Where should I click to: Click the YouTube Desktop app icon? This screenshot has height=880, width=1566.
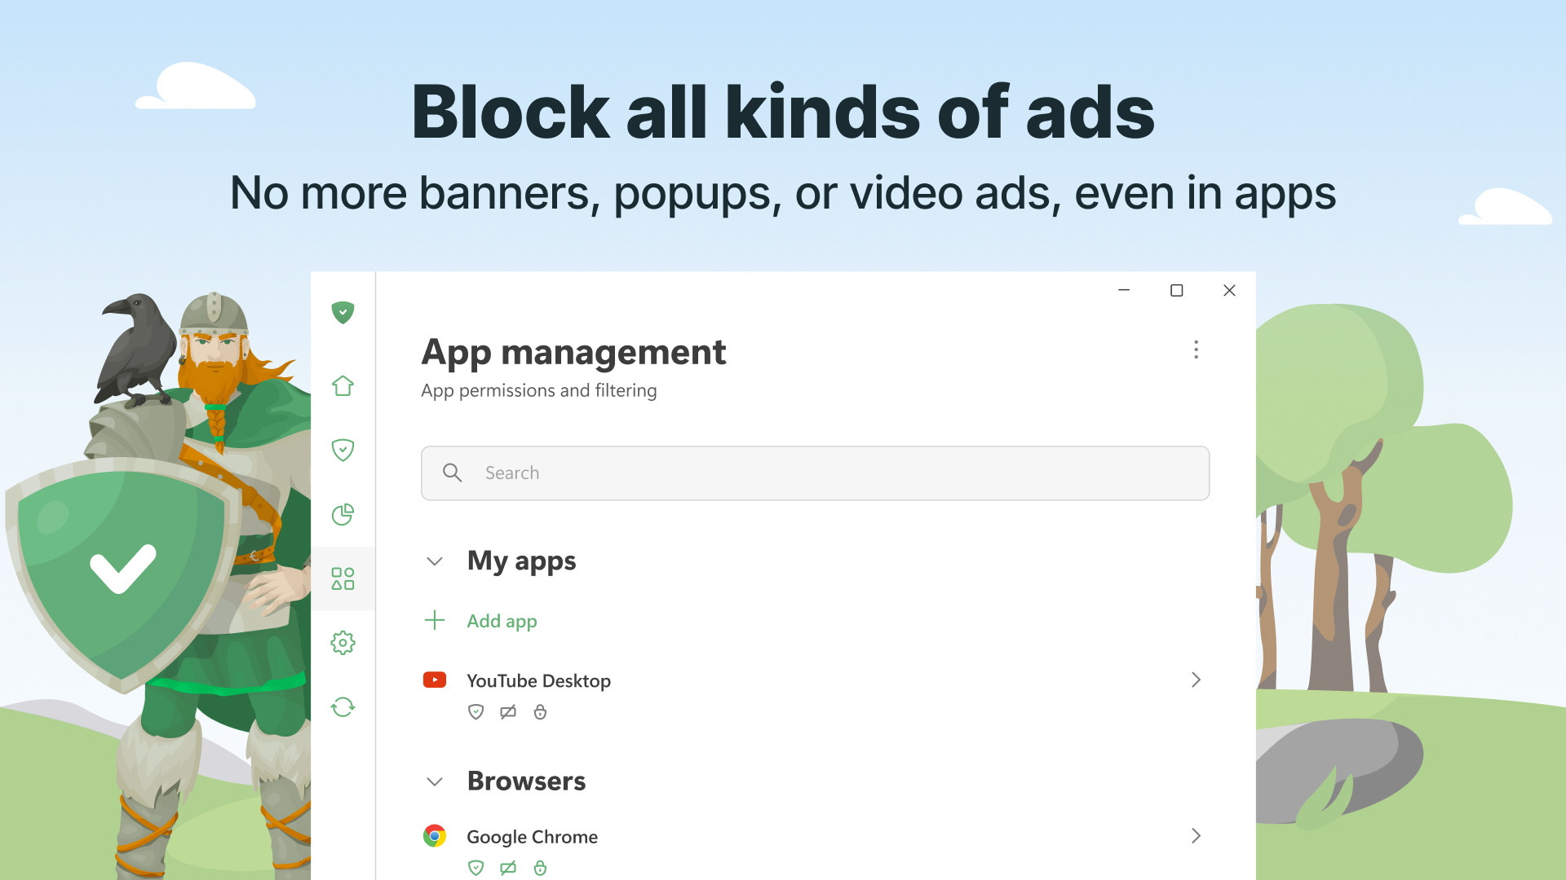pyautogui.click(x=435, y=680)
